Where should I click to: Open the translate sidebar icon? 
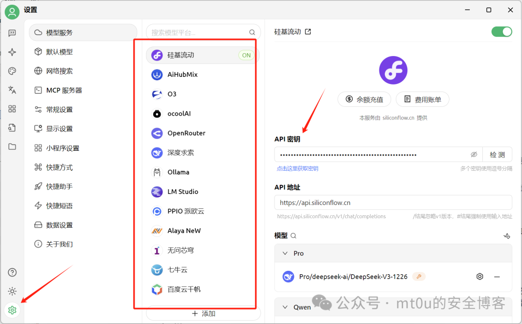[x=12, y=90]
